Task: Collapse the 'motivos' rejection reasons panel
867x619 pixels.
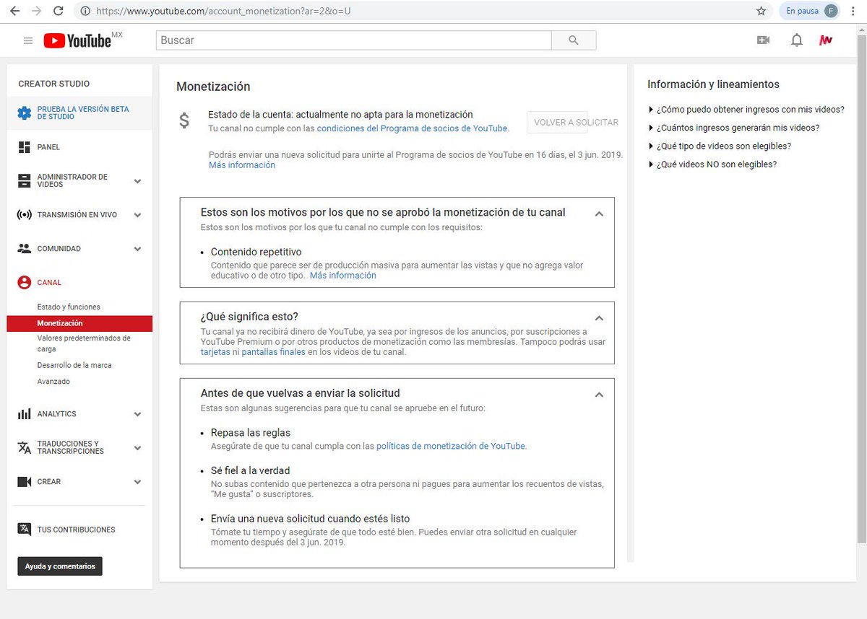Action: [598, 214]
